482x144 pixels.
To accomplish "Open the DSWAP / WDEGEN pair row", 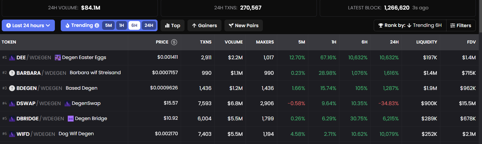I will [239, 103].
